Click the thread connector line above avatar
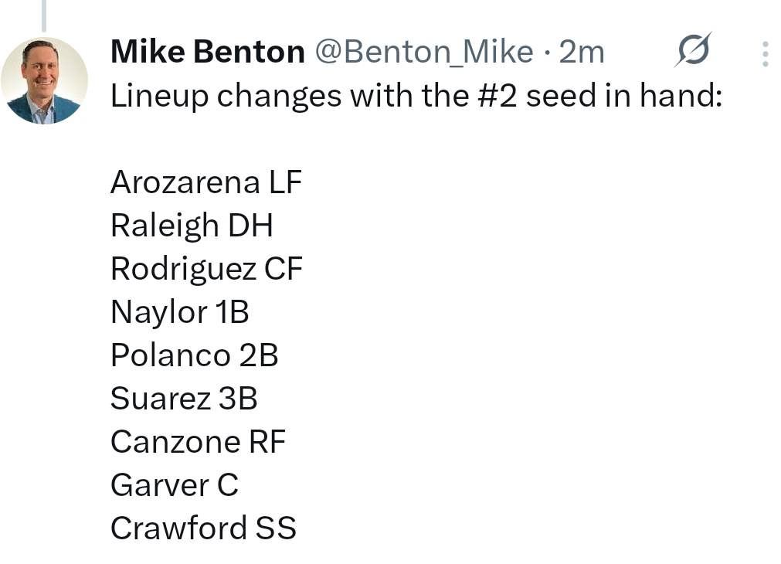 tap(44, 15)
